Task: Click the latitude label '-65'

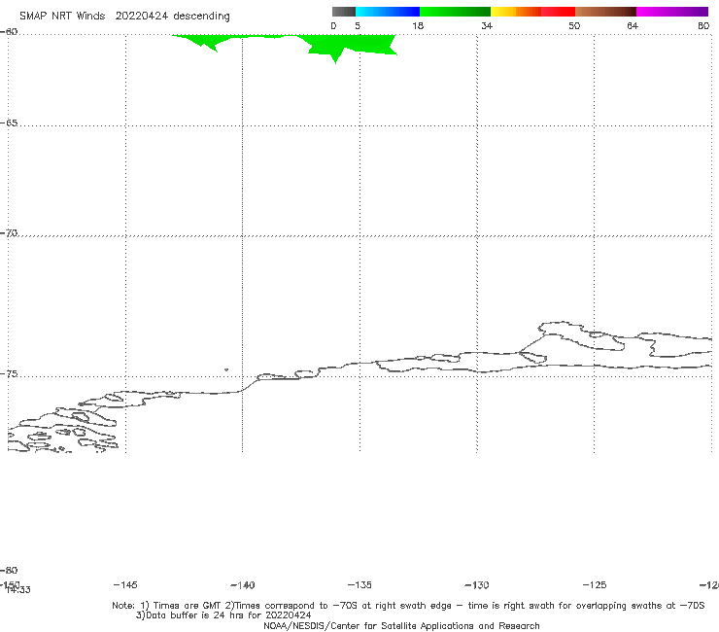Action: click(9, 123)
